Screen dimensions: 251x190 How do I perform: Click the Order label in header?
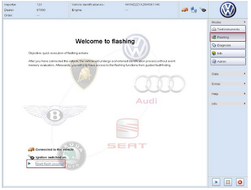[x=8, y=15]
